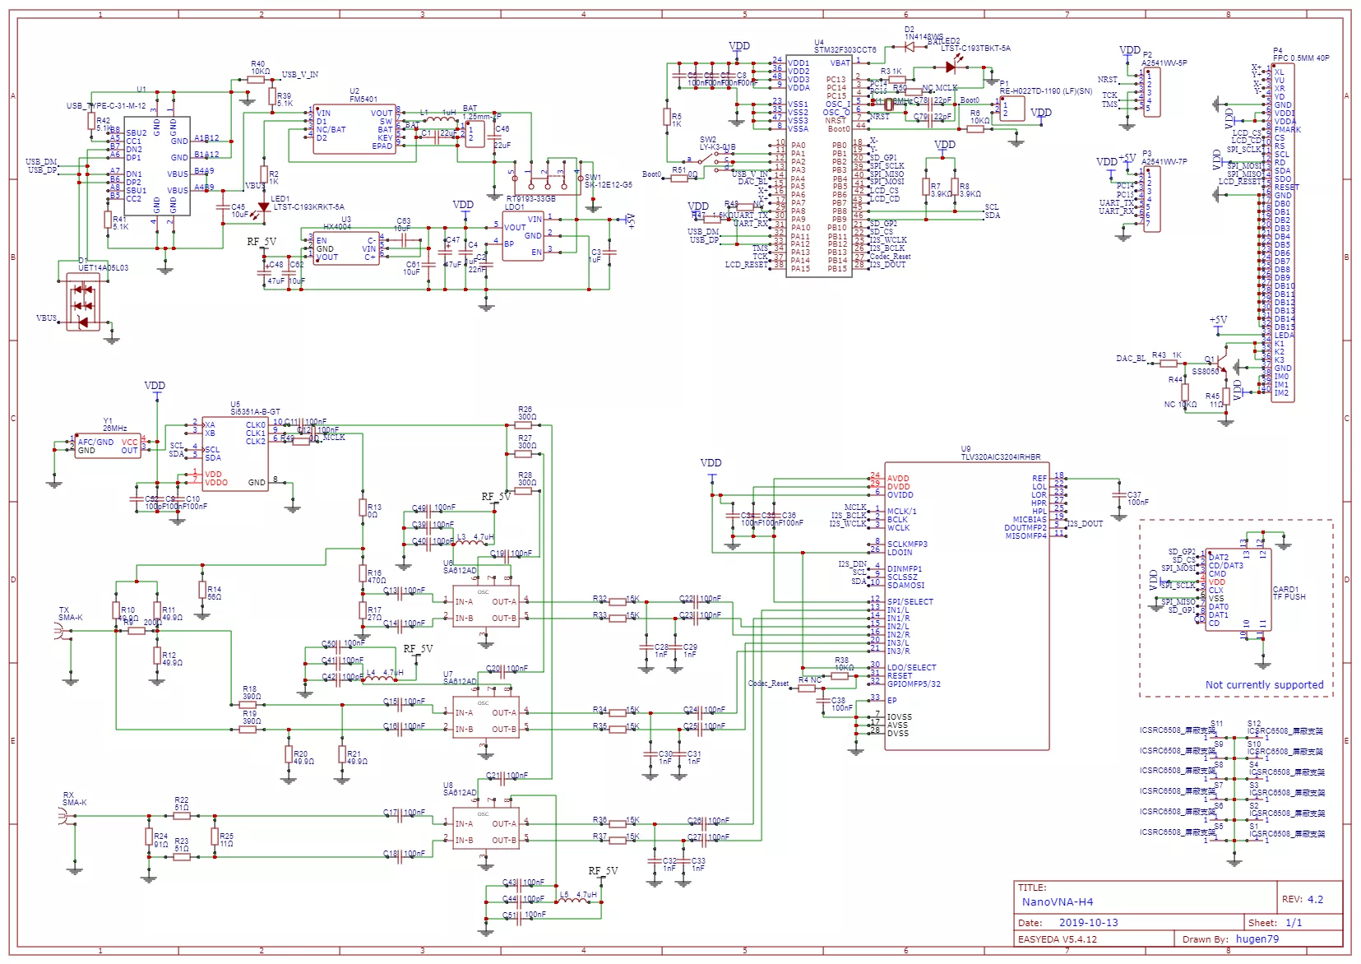Select the RE-H022TD-1190 label of P1
The width and height of the screenshot is (1361, 964).
click(1046, 91)
